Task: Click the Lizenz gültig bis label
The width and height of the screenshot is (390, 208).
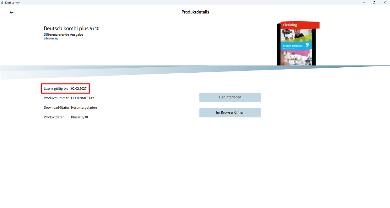Action: click(56, 89)
